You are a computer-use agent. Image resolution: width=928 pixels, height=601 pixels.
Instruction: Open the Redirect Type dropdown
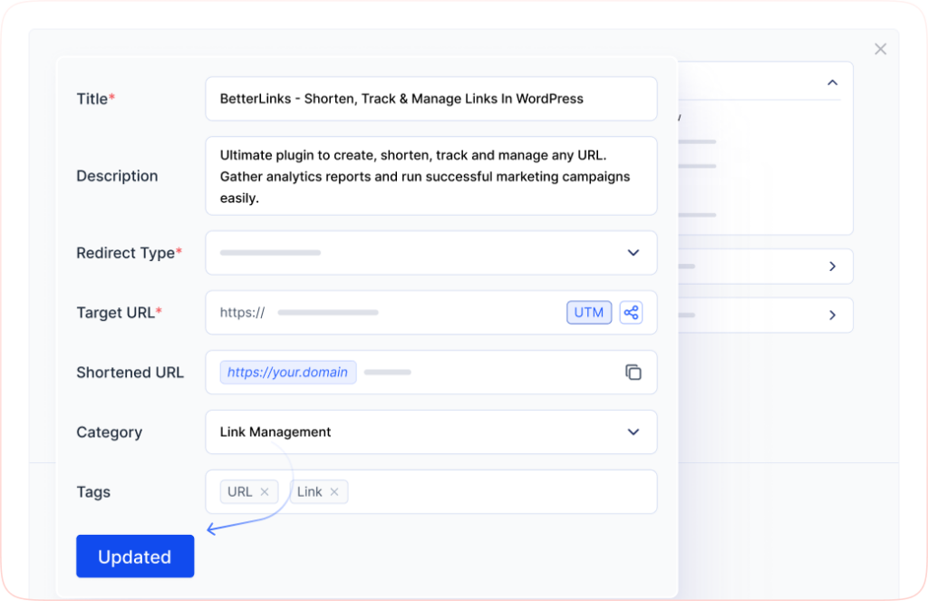click(x=633, y=252)
